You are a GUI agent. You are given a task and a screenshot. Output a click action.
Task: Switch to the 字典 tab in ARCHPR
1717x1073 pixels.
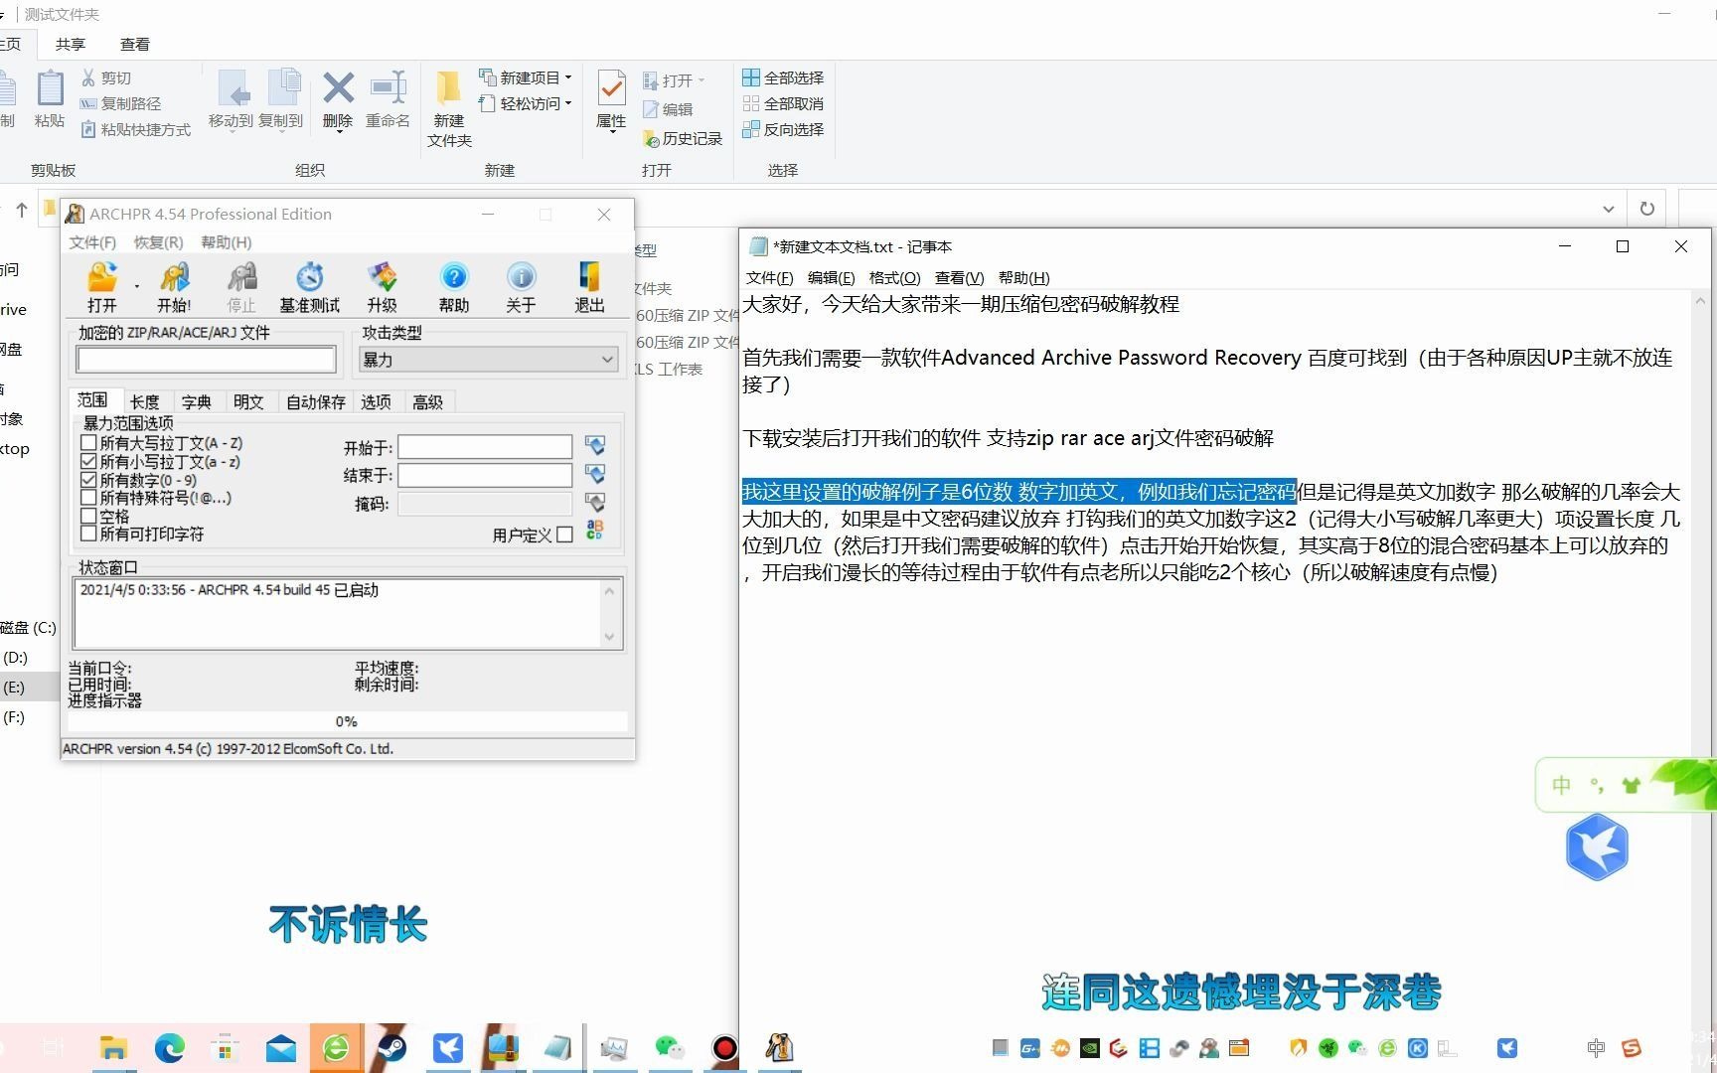pos(197,401)
